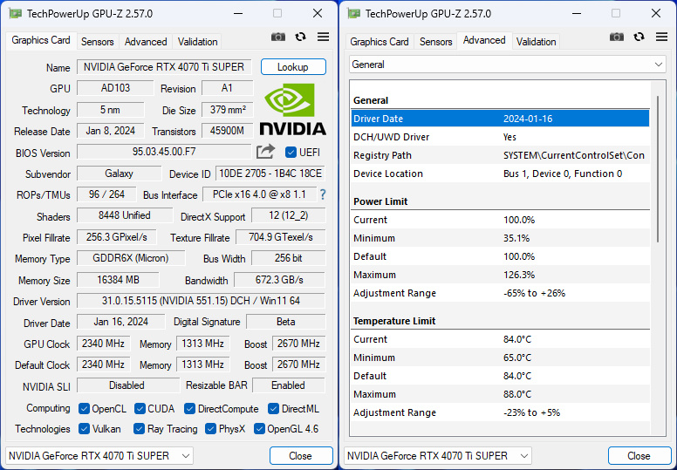Image resolution: width=677 pixels, height=470 pixels.
Task: Toggle the Vulkan checkbox
Action: coord(85,428)
